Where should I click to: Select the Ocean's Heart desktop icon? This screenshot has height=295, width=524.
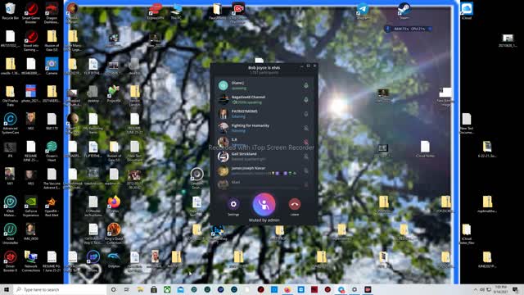(52, 151)
